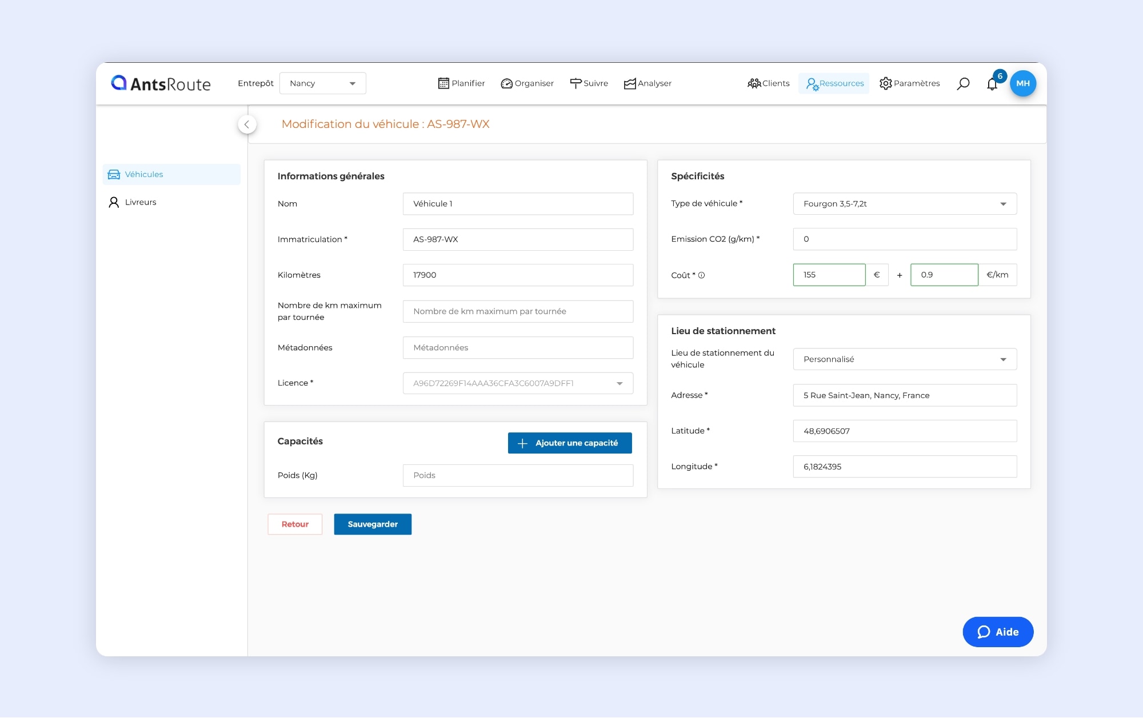The width and height of the screenshot is (1143, 718).
Task: Click Ajouter une capacité button
Action: (x=570, y=443)
